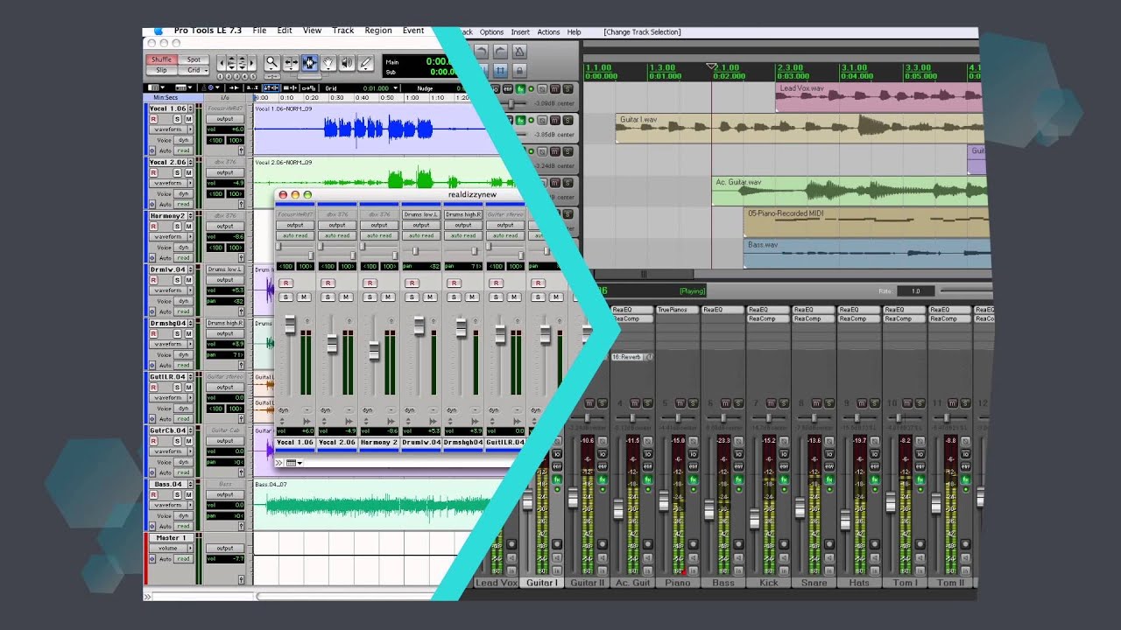Click the grid icon in REAPER toolbar
Viewport: 1121px width, 630px height.
click(500, 71)
